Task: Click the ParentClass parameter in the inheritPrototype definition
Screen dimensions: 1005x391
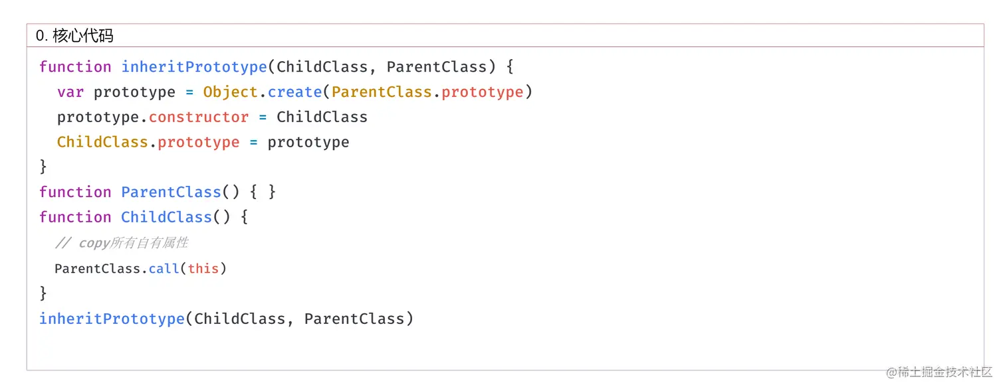Action: pos(437,67)
